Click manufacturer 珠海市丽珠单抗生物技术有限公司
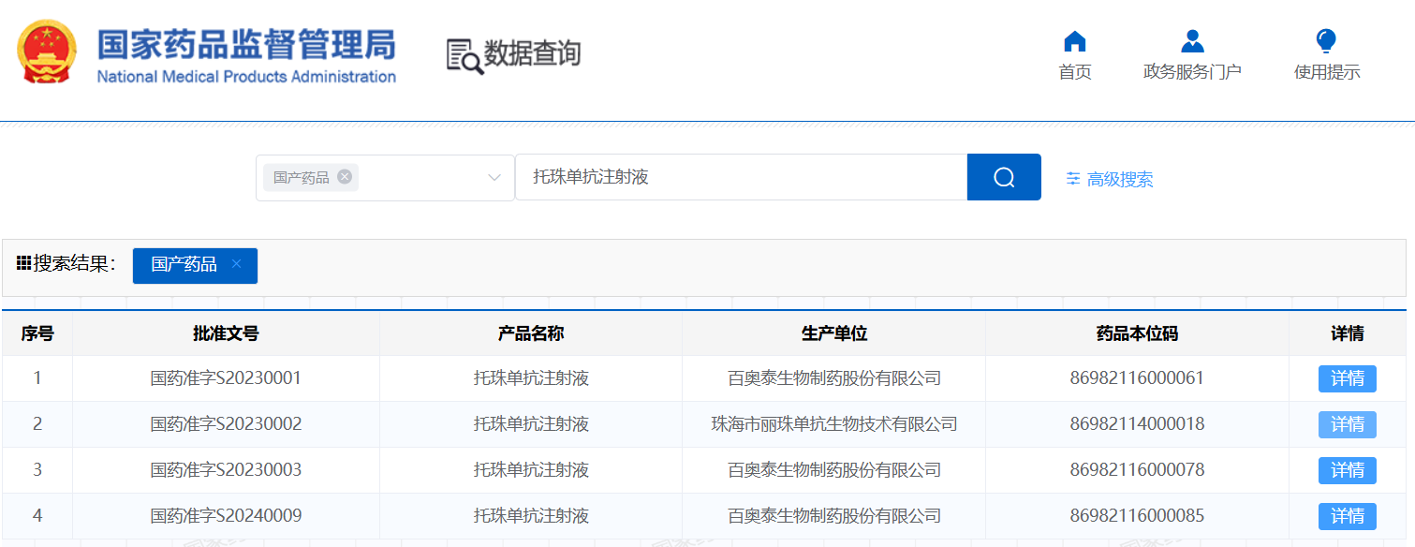The image size is (1415, 547). [x=834, y=424]
